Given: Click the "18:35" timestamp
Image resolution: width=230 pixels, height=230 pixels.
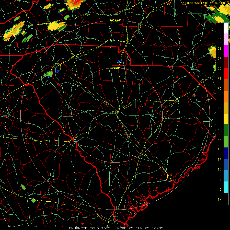Looking at the screenshot, I should [x=157, y=228].
